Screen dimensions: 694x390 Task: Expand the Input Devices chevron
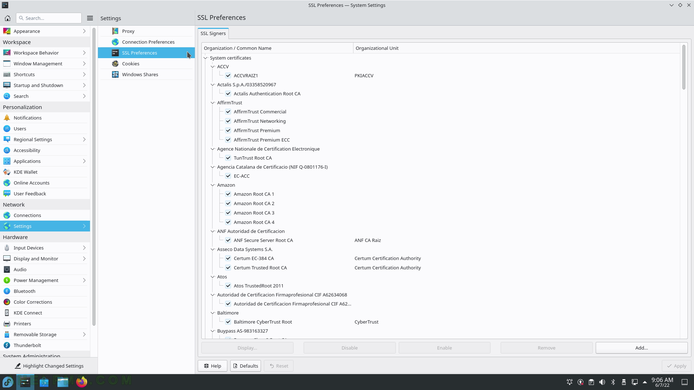[84, 248]
